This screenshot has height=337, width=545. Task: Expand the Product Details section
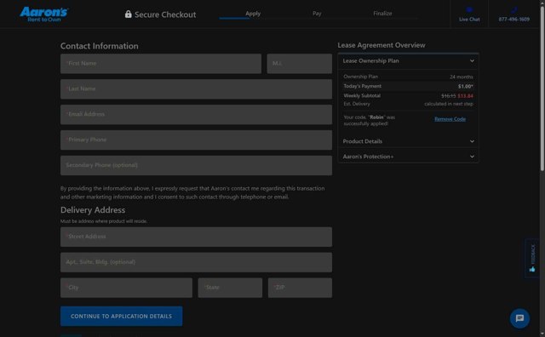408,141
